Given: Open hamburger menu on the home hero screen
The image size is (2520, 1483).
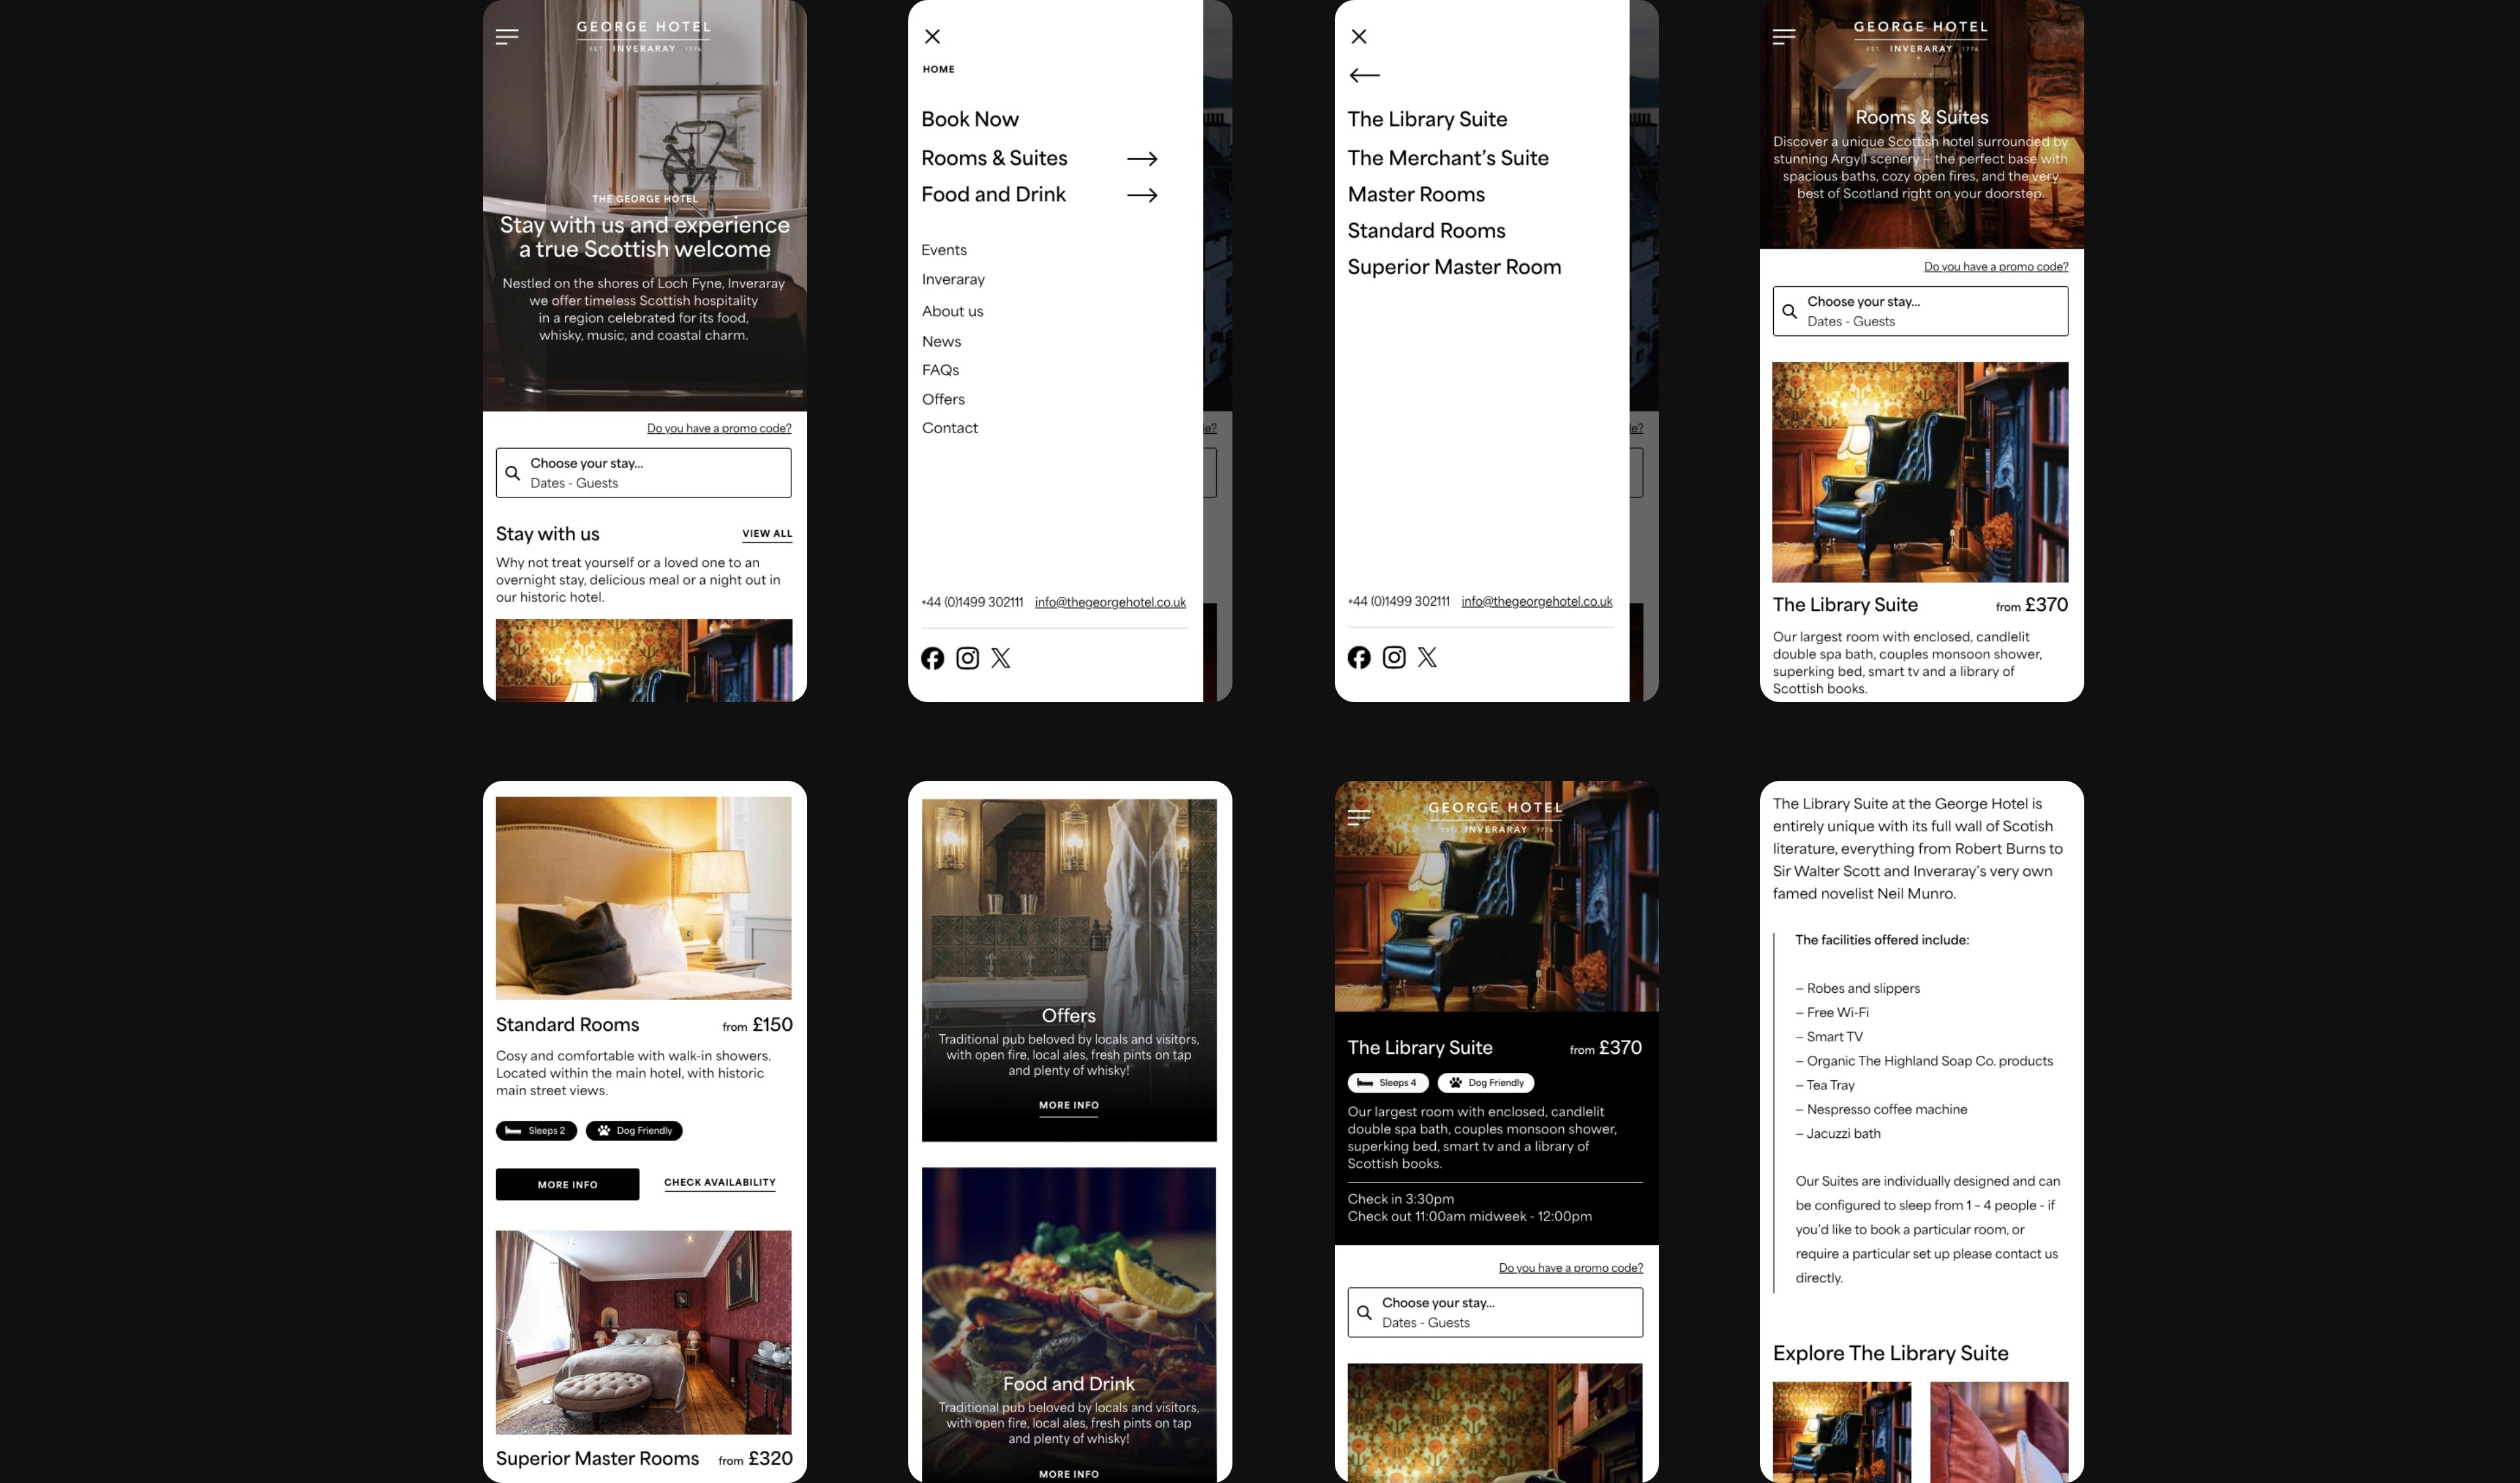Looking at the screenshot, I should pos(507,37).
